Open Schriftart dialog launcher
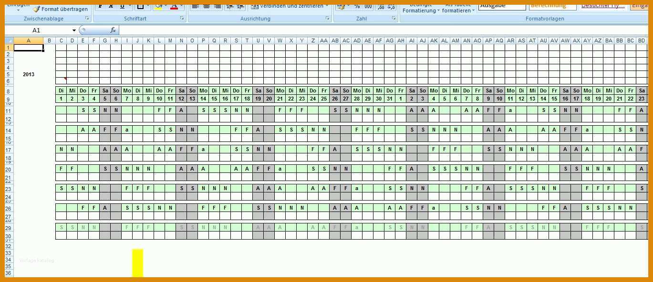 (x=182, y=18)
